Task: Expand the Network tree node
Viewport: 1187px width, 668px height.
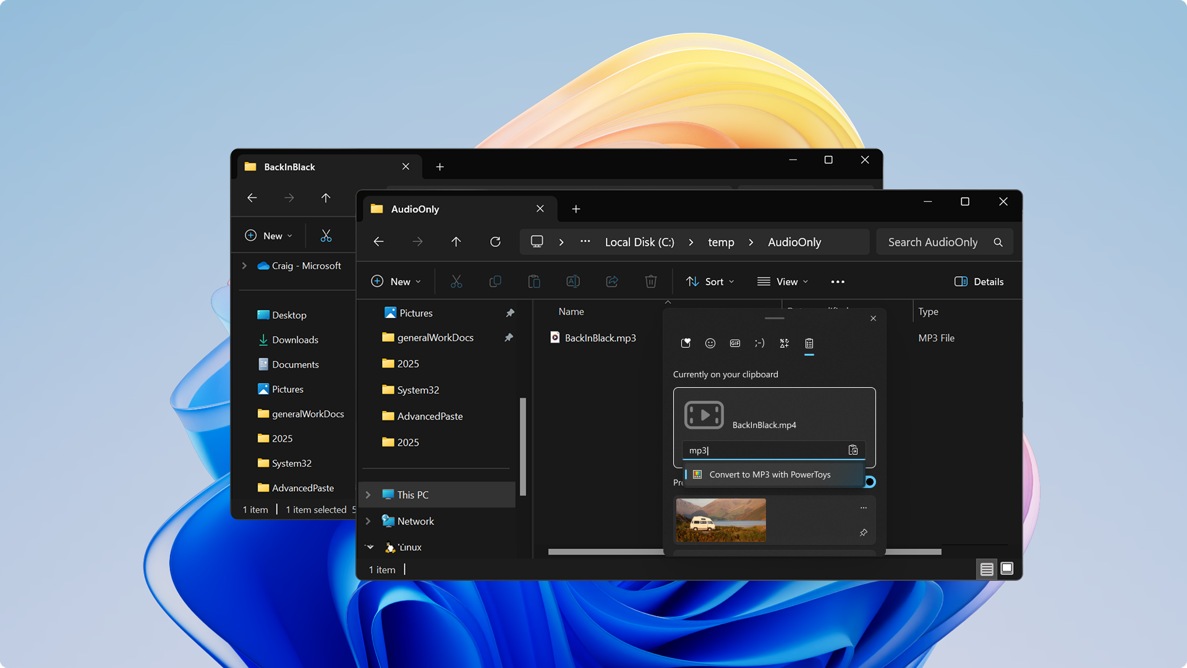Action: click(x=368, y=521)
